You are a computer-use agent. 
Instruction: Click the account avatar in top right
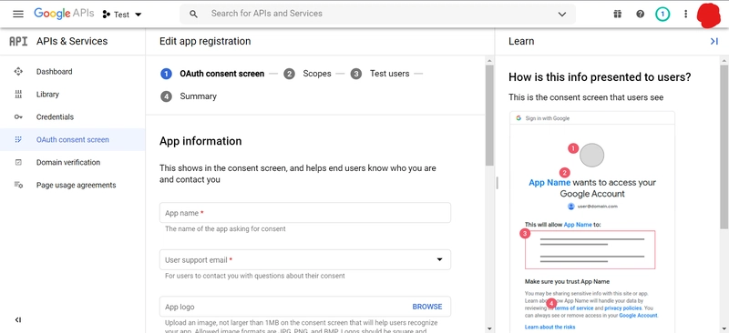(709, 15)
